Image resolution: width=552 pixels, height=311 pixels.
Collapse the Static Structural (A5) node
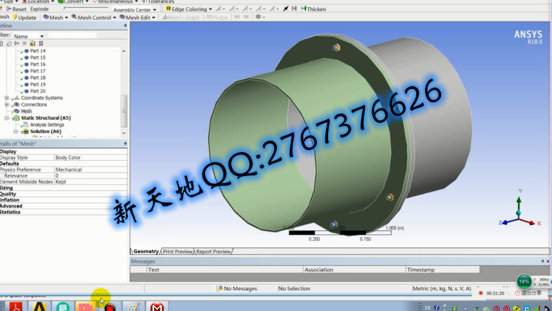pos(6,118)
